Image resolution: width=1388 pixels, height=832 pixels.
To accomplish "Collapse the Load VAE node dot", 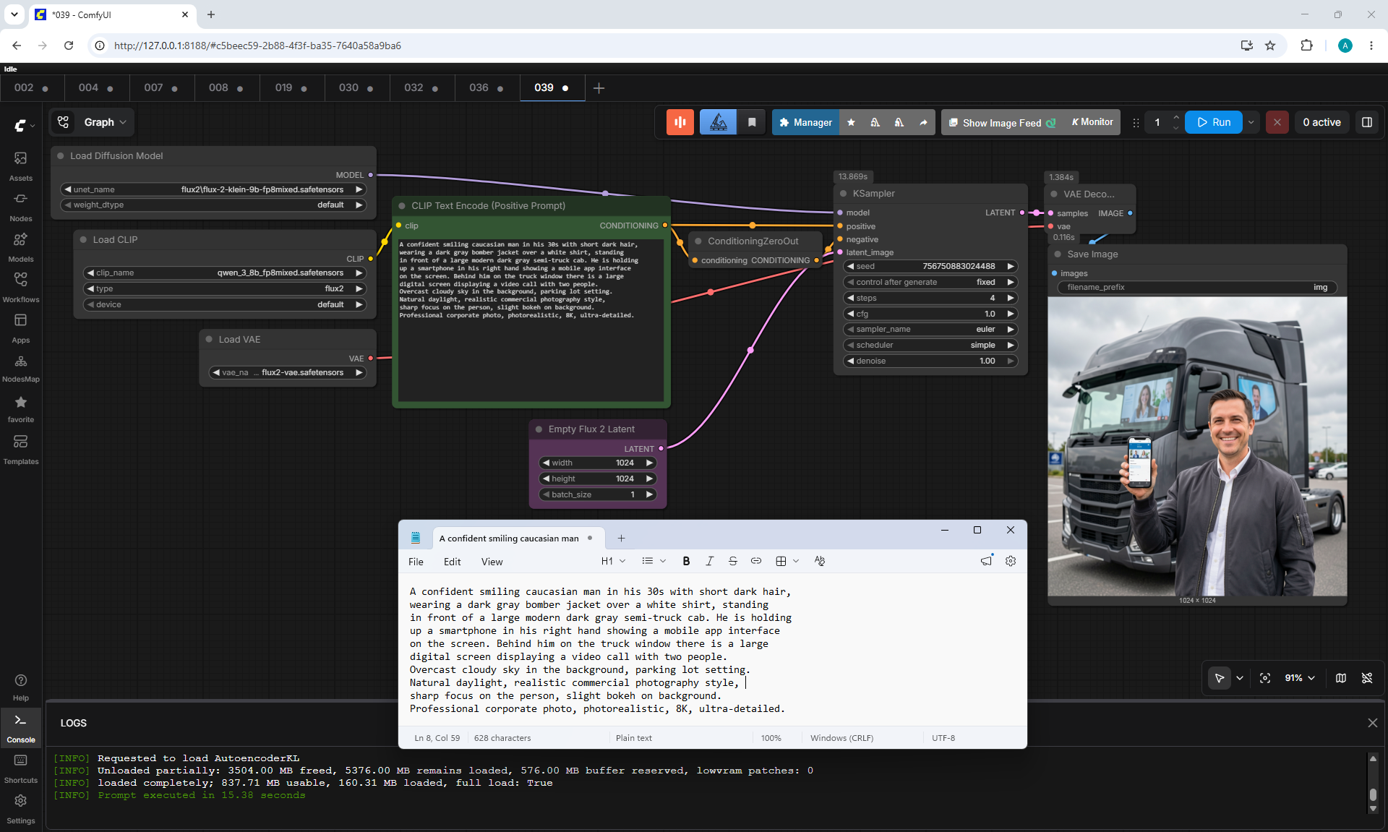I will (x=209, y=339).
